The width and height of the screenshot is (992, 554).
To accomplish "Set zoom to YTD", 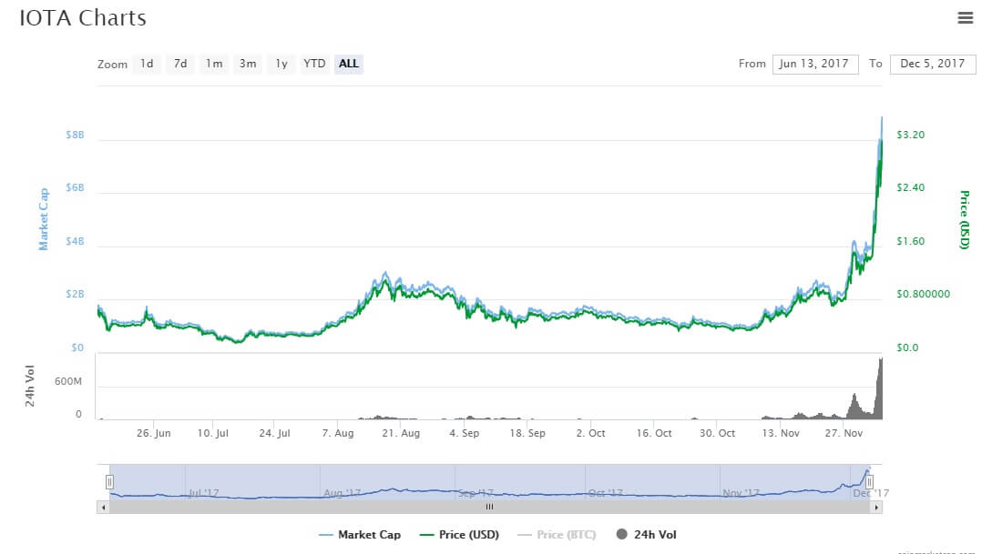I will (314, 64).
